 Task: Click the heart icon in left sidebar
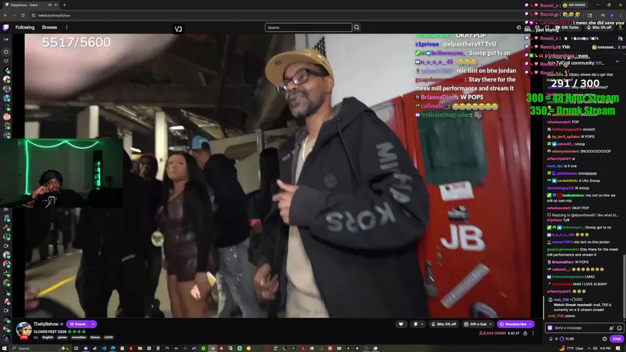[6, 61]
